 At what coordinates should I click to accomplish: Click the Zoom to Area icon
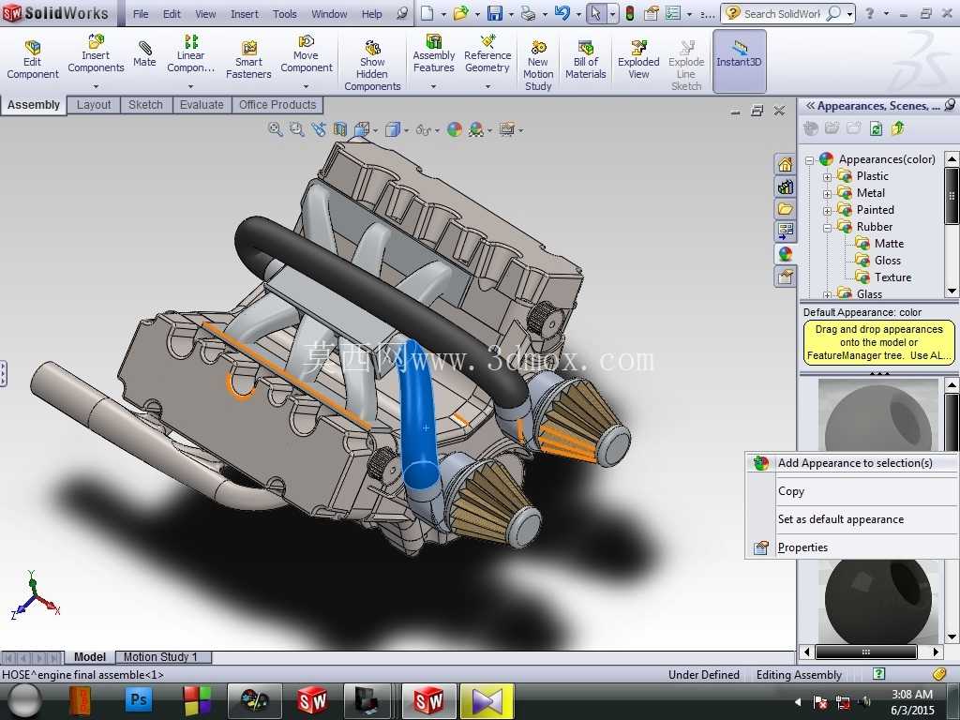pos(297,129)
